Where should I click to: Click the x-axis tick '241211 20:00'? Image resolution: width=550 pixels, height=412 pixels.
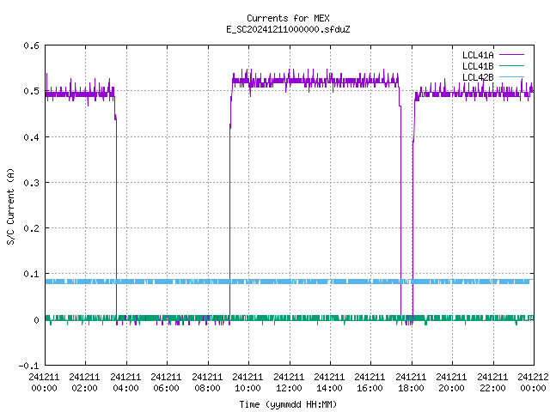tap(451, 383)
